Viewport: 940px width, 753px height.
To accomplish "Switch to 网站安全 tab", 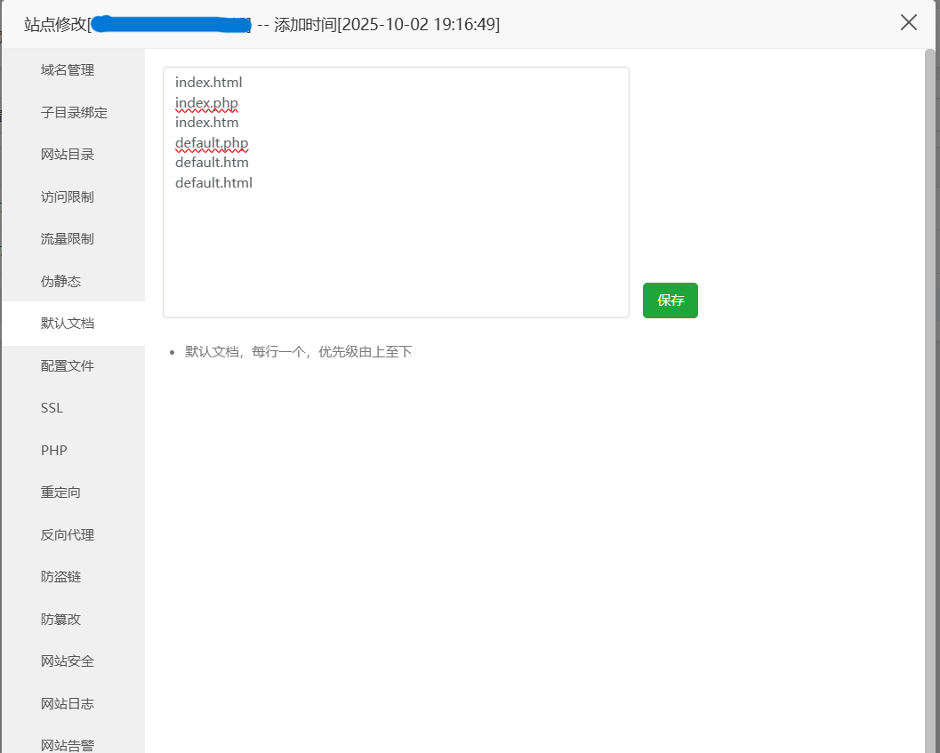I will (68, 661).
